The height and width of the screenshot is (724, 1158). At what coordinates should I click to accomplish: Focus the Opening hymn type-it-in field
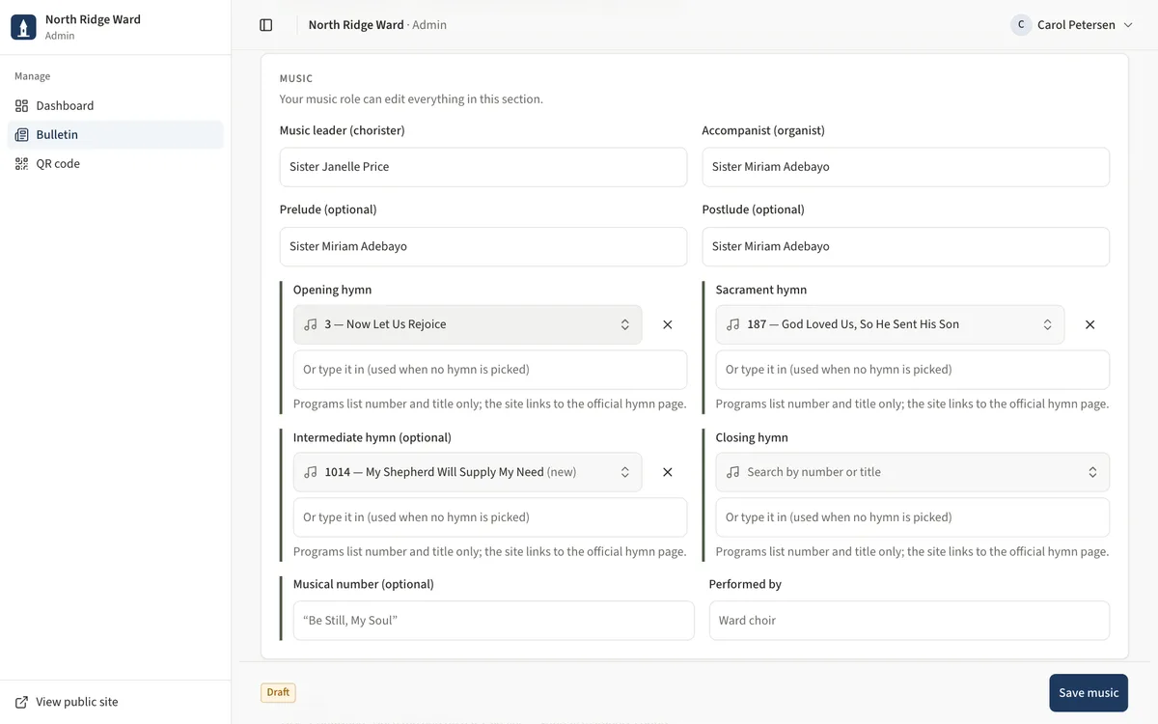pos(490,370)
